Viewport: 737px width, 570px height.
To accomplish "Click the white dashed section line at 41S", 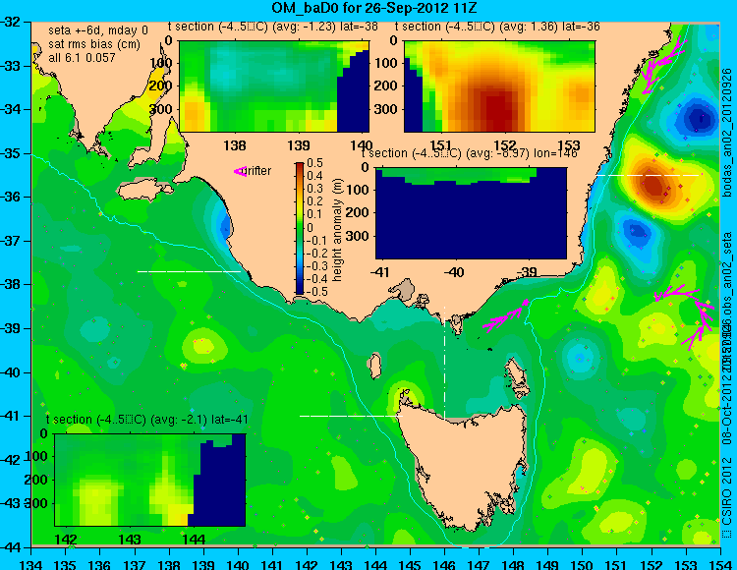I will [351, 416].
